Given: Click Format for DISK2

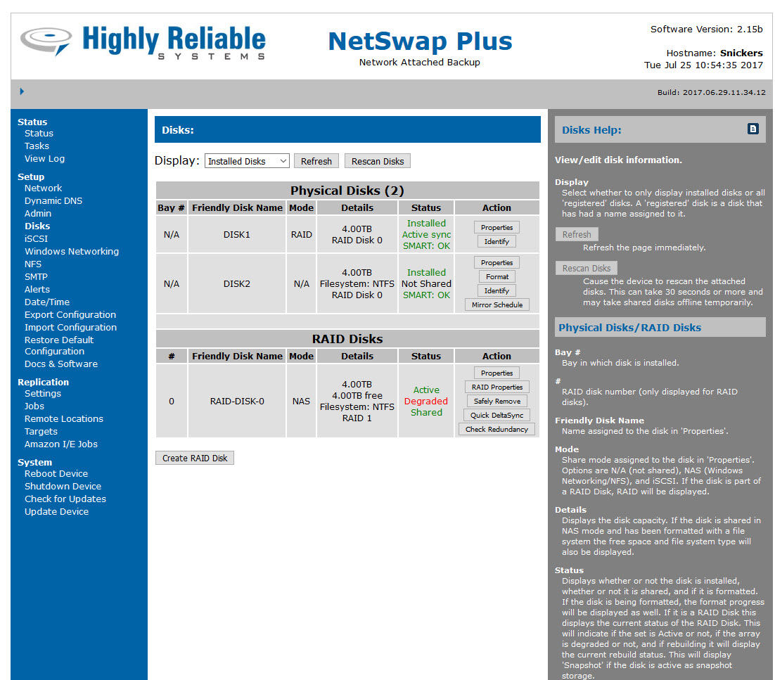Looking at the screenshot, I should (497, 277).
